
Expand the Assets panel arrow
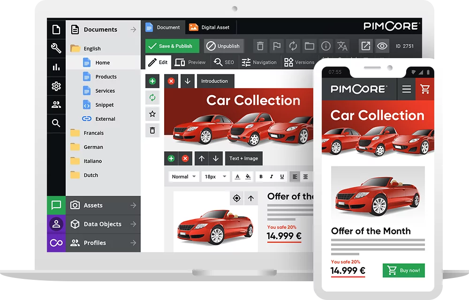pyautogui.click(x=133, y=205)
